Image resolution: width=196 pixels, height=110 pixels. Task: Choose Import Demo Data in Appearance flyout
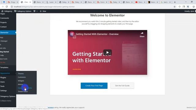pyautogui.click(x=25, y=88)
